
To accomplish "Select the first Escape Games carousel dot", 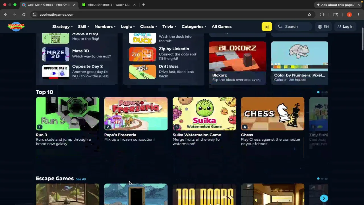I will [318, 179].
